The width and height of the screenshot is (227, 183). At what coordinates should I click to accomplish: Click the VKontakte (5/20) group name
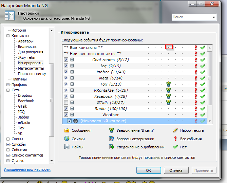111,90
